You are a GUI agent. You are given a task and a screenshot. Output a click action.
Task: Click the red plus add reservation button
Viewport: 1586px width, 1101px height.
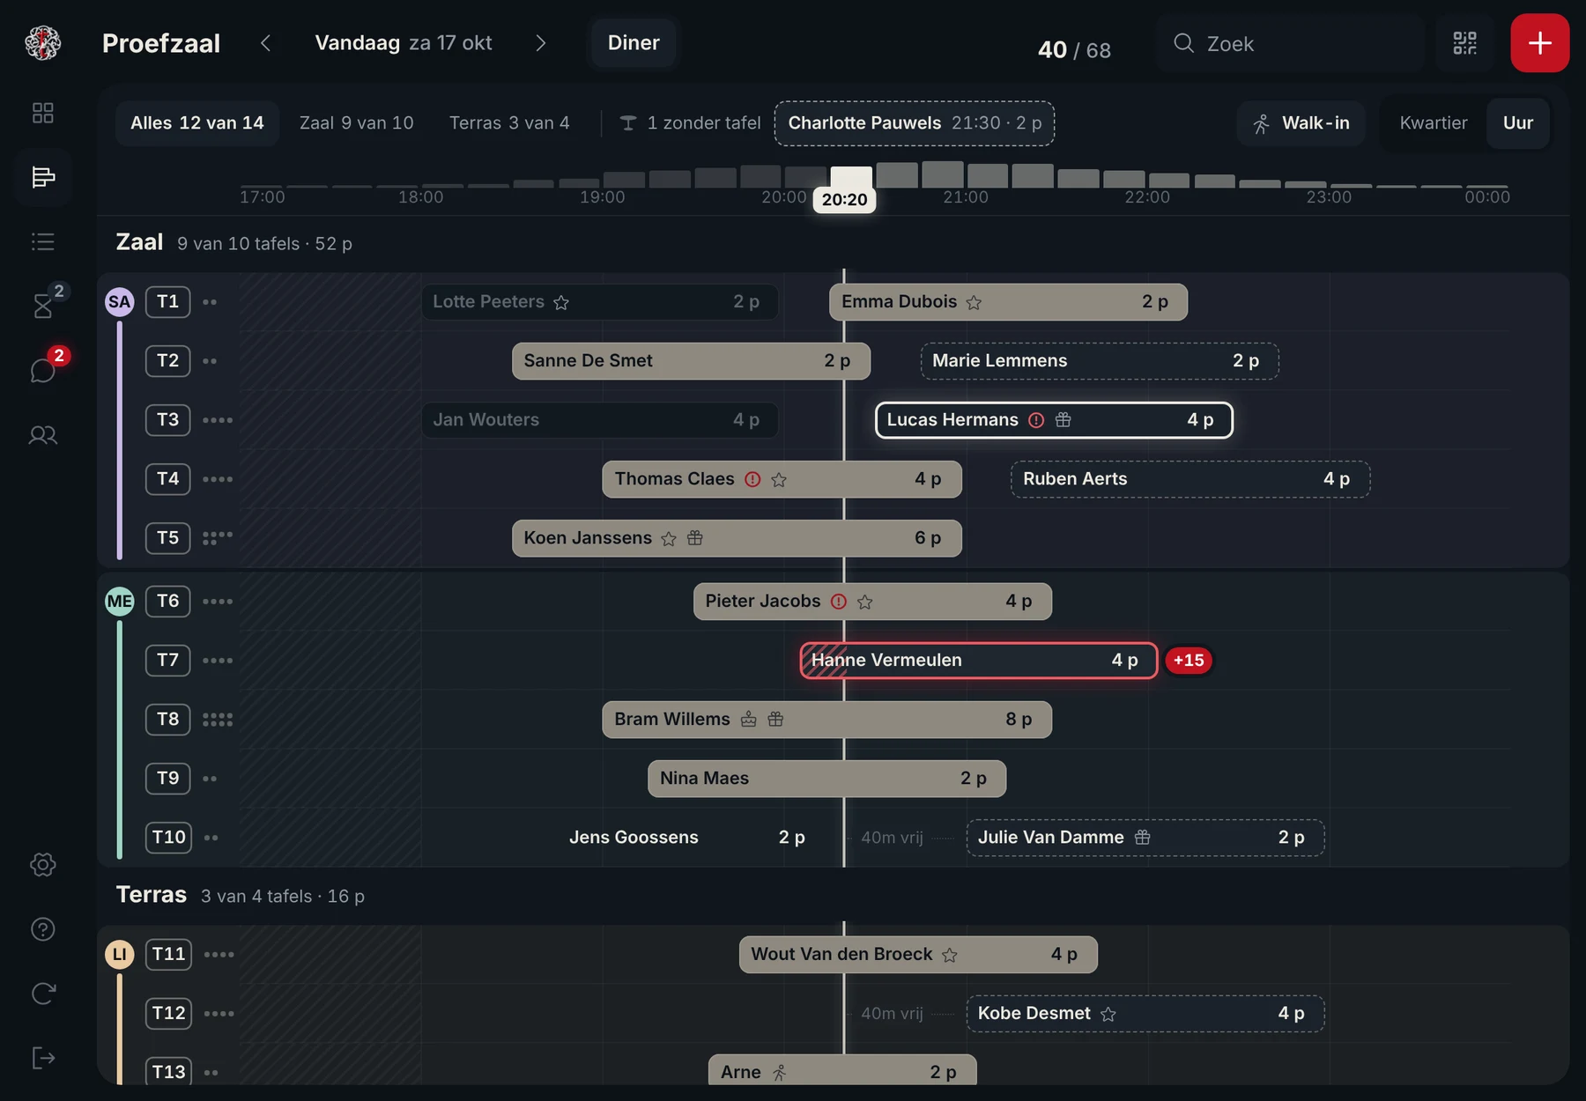click(1539, 43)
